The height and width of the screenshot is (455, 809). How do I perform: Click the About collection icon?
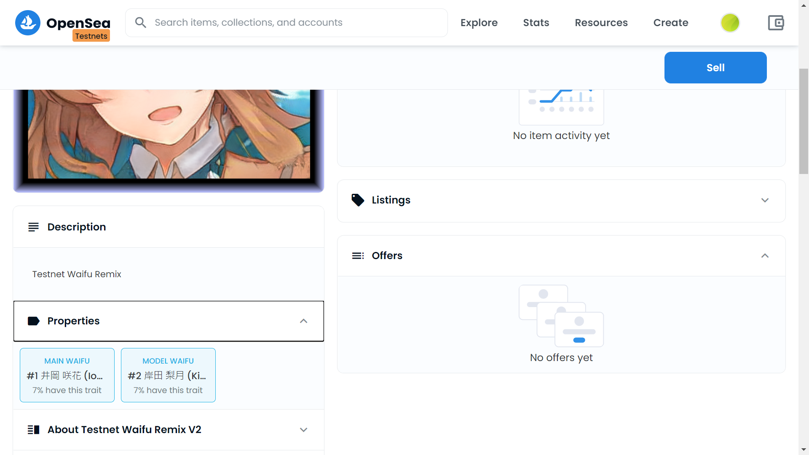(x=33, y=430)
